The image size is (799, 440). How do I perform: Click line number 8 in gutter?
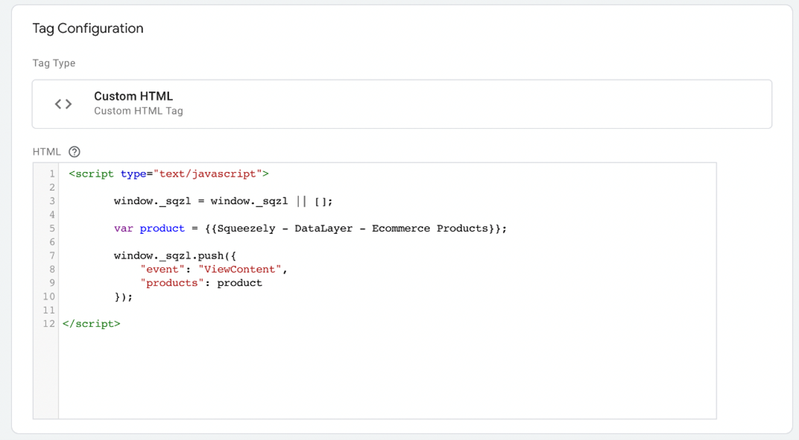click(52, 270)
